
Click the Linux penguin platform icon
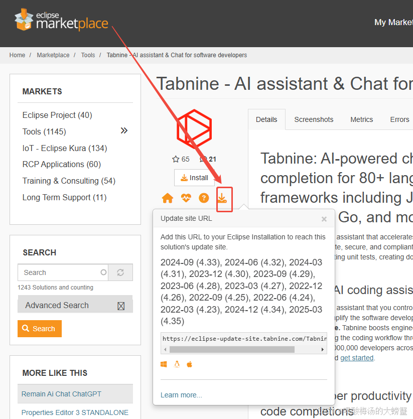tap(177, 364)
